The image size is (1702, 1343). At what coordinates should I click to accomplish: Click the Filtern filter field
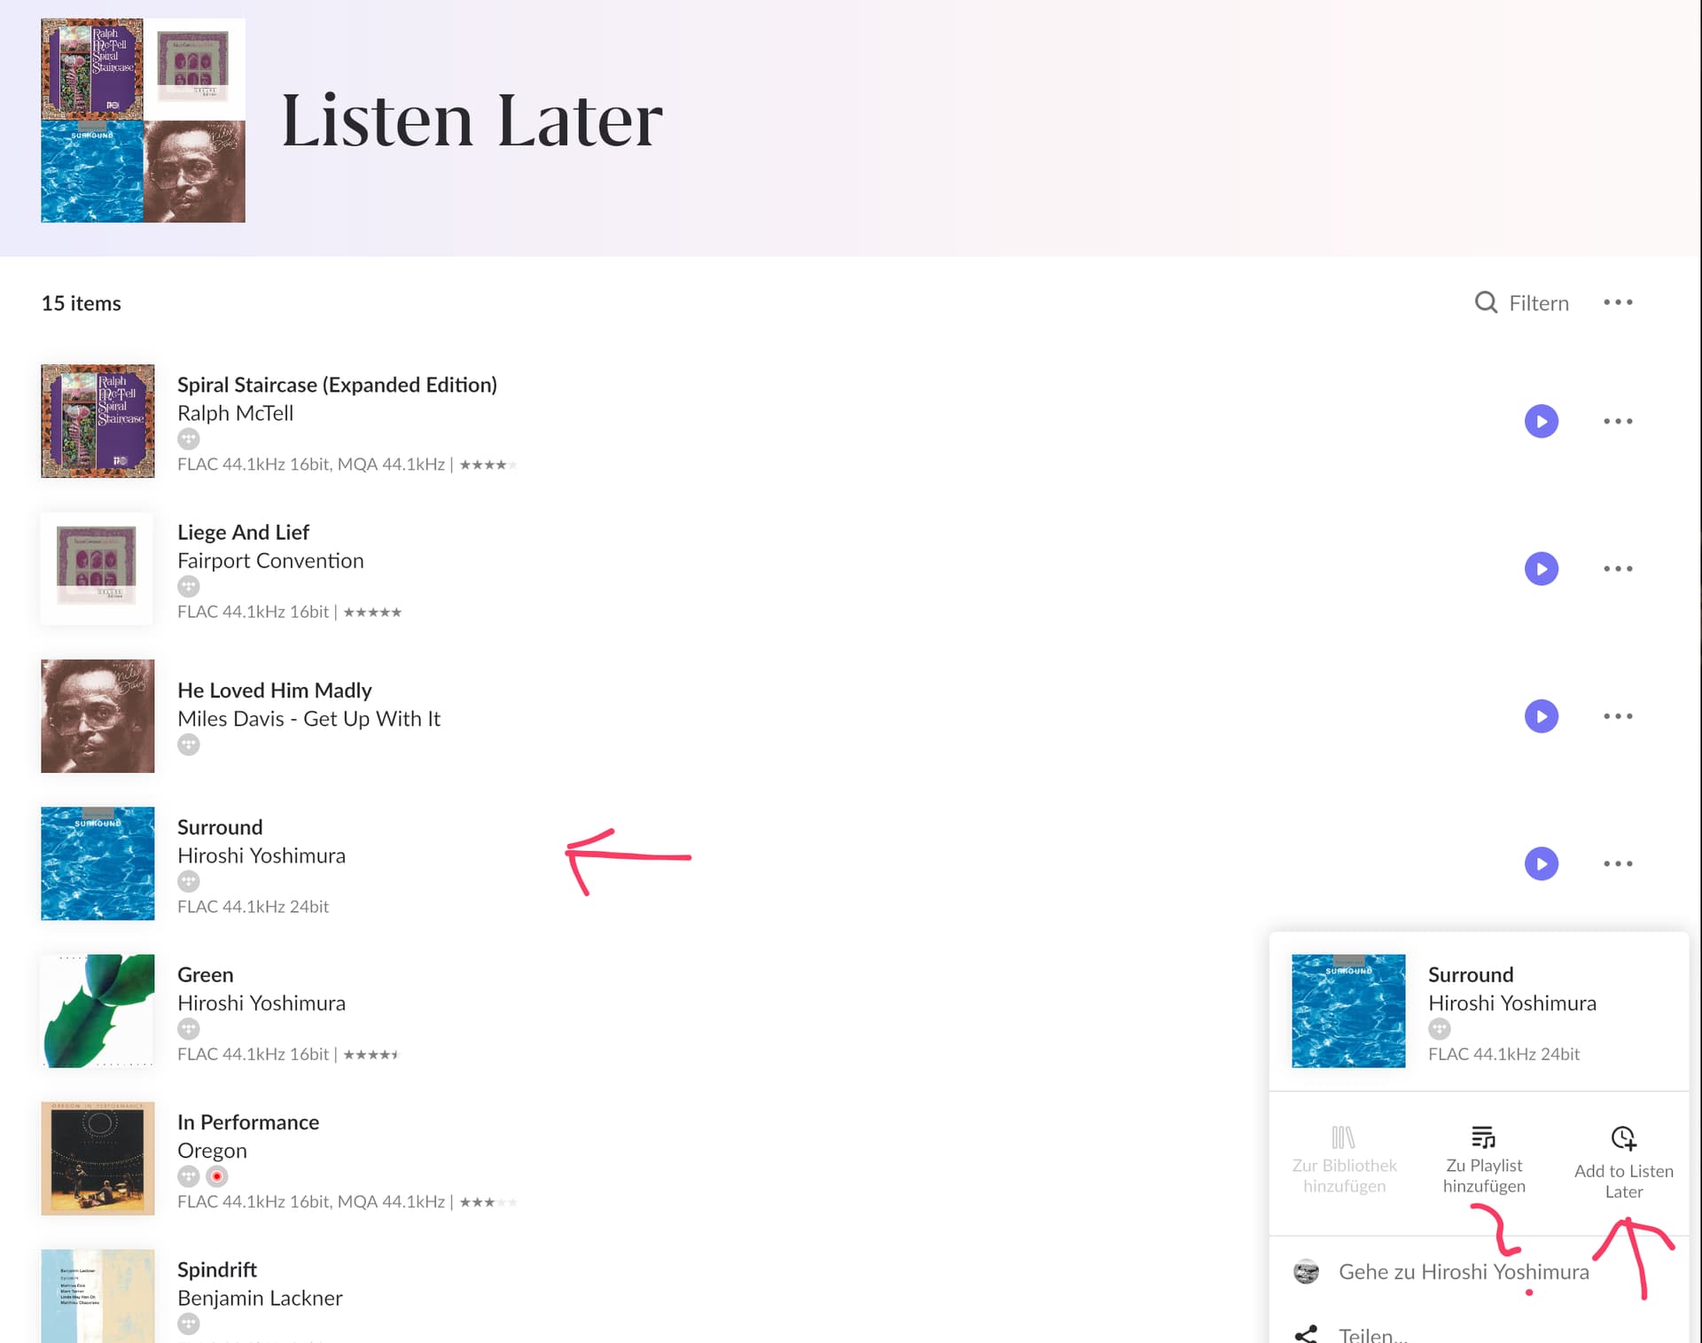(1522, 303)
